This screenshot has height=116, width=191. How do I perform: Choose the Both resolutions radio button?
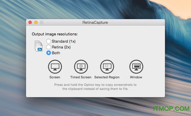(x=49, y=53)
